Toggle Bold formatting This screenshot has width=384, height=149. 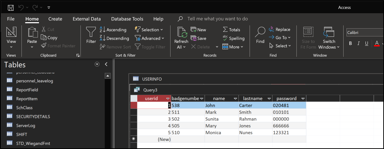350,44
